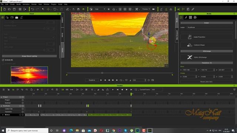The width and height of the screenshot is (237, 133).
Task: Open the File menu
Action: pyautogui.click(x=2, y=4)
